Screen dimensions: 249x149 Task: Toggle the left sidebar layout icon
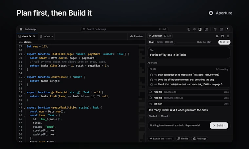189,29
